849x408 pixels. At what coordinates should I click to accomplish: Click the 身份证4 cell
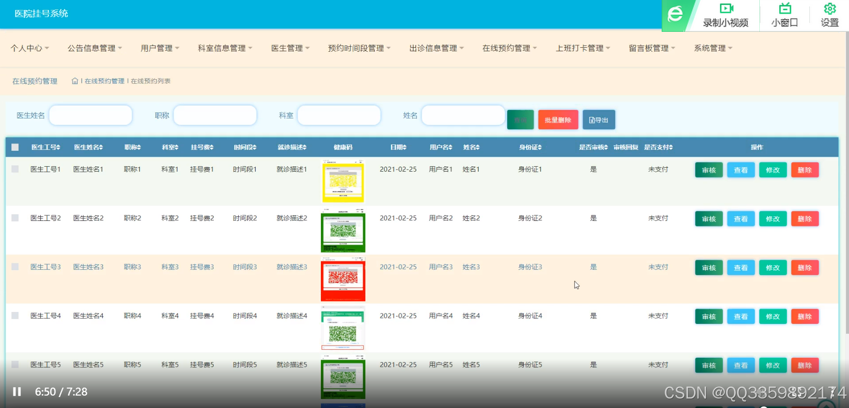tap(530, 316)
